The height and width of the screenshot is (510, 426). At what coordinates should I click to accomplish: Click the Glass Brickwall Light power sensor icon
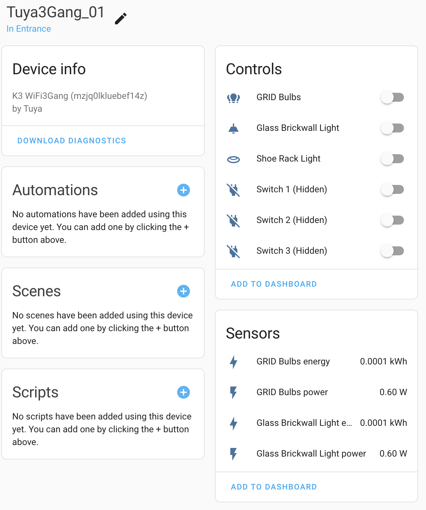point(233,454)
